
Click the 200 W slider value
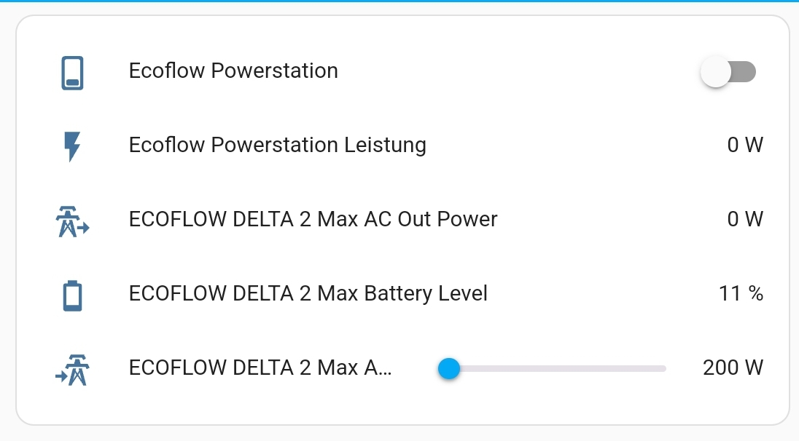(x=733, y=367)
